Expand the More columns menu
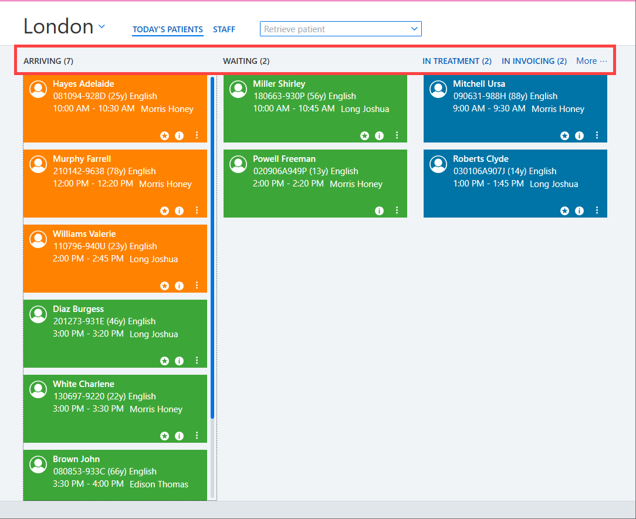This screenshot has width=636, height=519. click(x=591, y=61)
